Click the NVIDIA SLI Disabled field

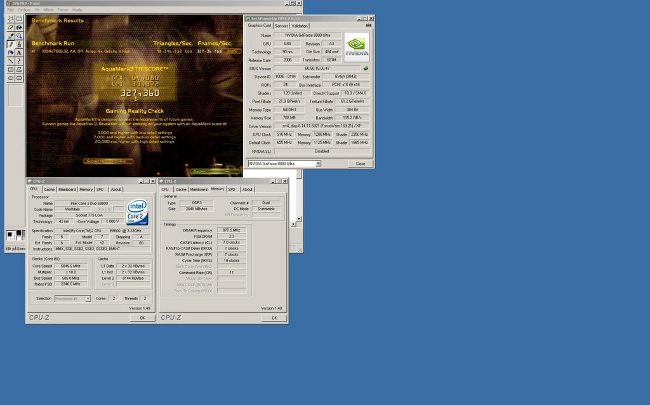click(322, 151)
